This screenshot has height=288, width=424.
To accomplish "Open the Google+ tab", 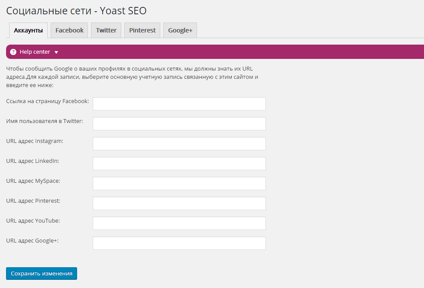I will (180, 30).
